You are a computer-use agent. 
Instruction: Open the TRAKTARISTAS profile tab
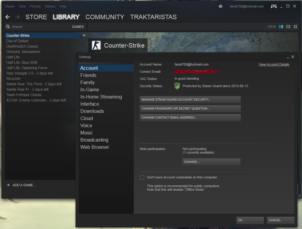153,17
